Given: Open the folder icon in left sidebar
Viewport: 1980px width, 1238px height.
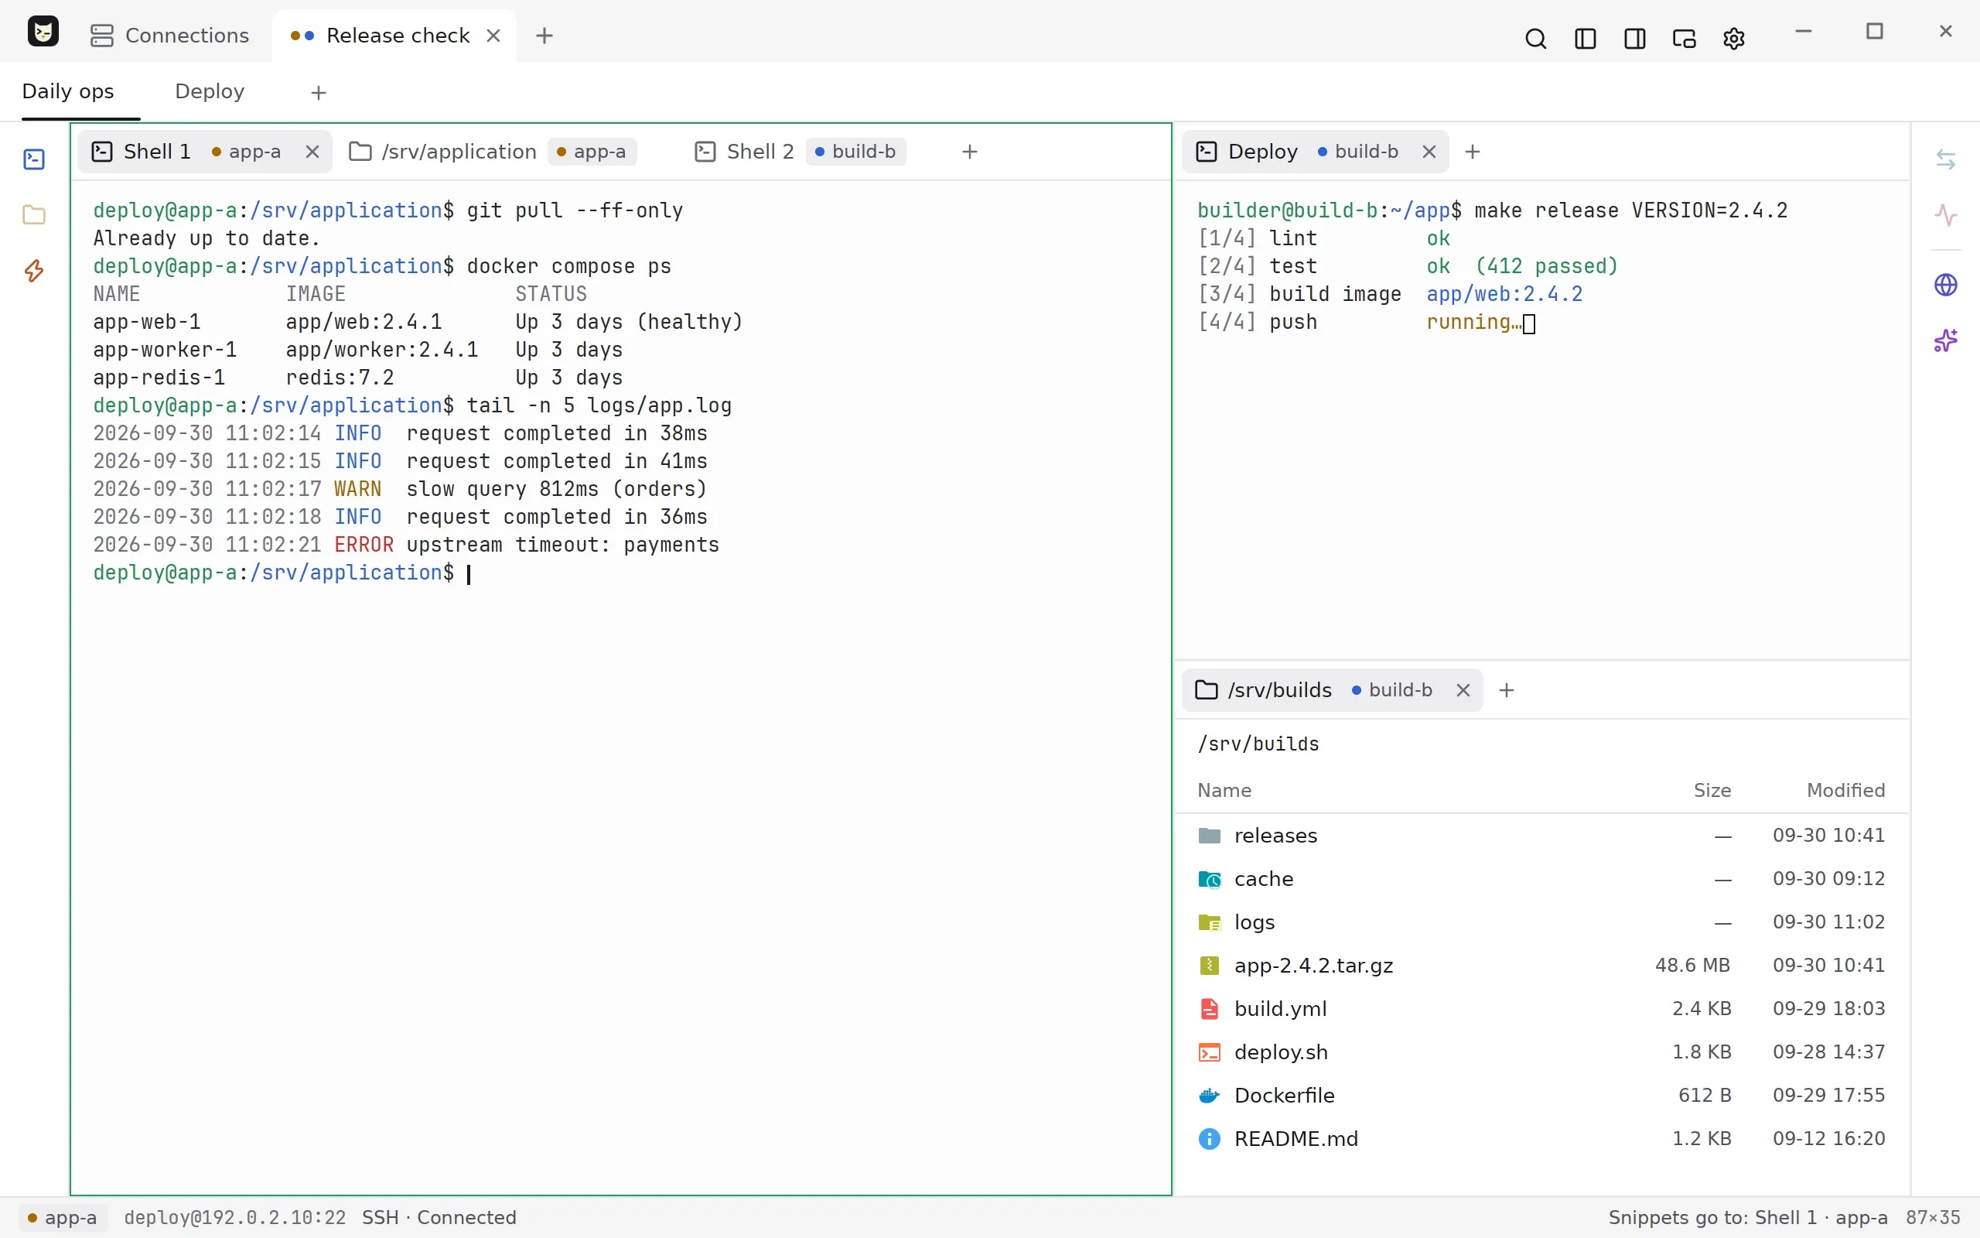Looking at the screenshot, I should (34, 214).
